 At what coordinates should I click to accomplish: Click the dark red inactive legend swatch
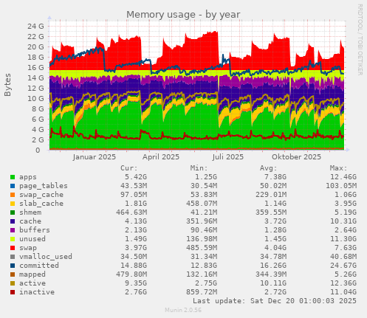(13, 292)
